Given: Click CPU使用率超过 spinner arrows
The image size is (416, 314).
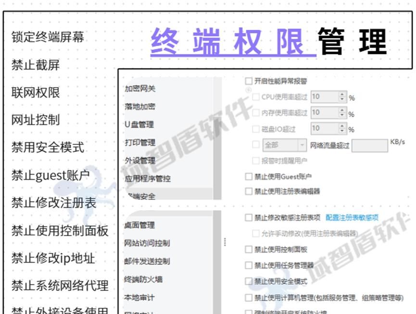Looking at the screenshot, I should tap(342, 97).
